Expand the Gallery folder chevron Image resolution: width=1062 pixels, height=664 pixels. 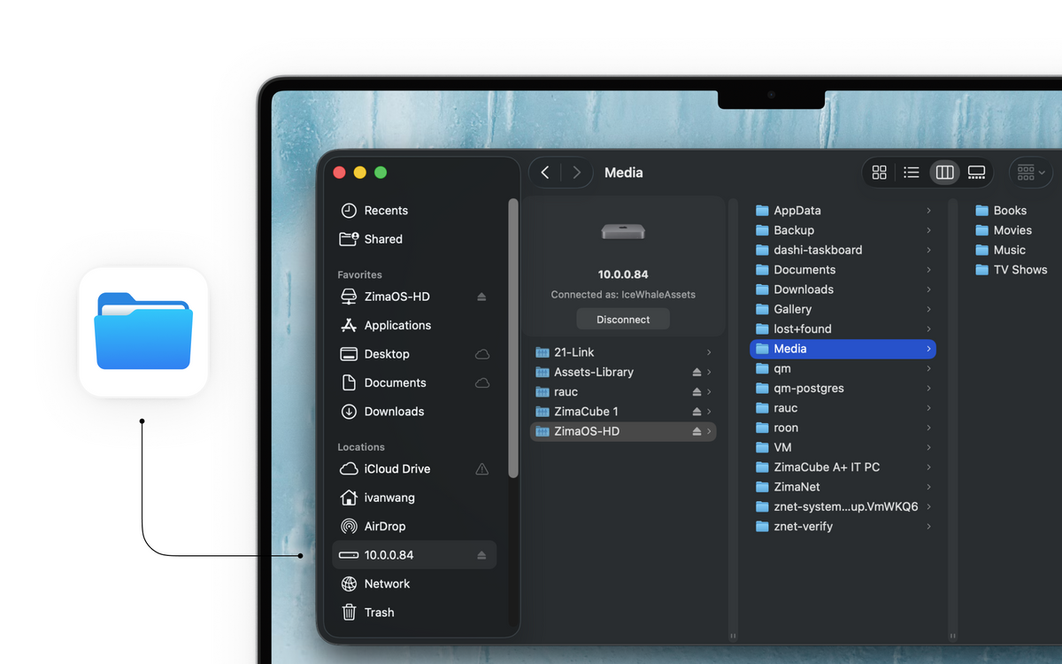[928, 309]
